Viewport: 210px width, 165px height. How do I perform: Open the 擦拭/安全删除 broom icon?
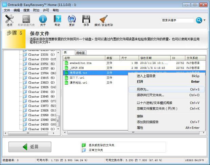click(x=104, y=20)
